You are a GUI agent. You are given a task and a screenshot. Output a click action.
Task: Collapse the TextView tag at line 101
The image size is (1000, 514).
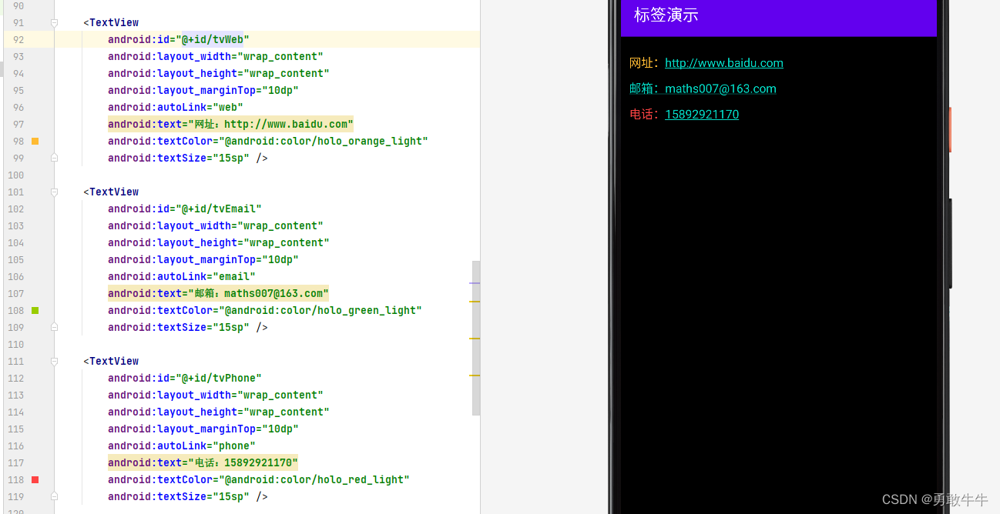click(54, 192)
